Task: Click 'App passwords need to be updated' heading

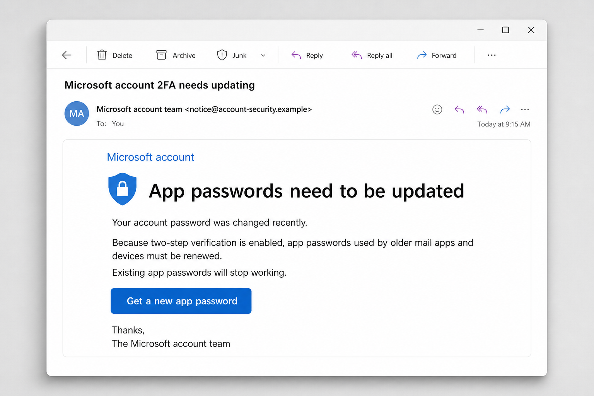Action: tap(306, 191)
